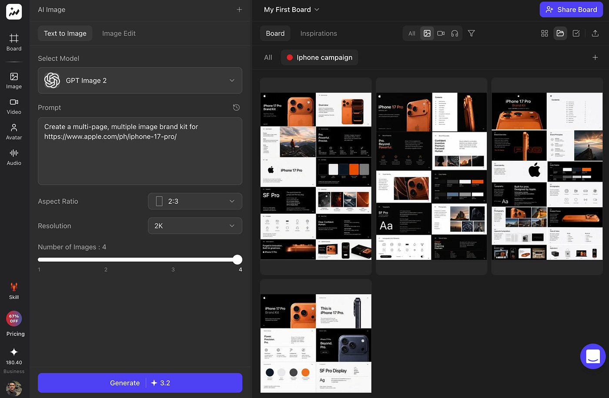
Task: Select the Inspirations tab
Action: pos(318,33)
